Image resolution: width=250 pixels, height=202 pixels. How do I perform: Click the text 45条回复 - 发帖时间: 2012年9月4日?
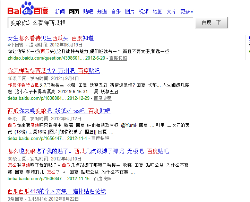43,78
